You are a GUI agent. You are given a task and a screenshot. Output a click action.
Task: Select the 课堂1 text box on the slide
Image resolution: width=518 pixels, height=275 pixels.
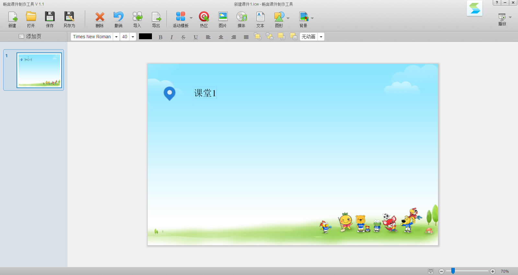pyautogui.click(x=205, y=93)
